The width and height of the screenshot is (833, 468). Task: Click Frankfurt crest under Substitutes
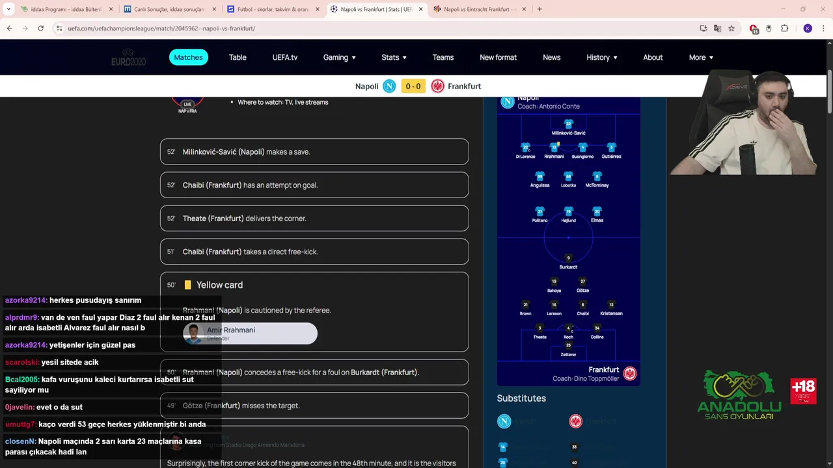[x=575, y=422]
